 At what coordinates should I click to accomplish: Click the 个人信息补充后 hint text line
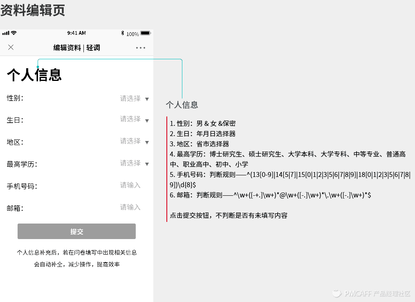click(77, 253)
